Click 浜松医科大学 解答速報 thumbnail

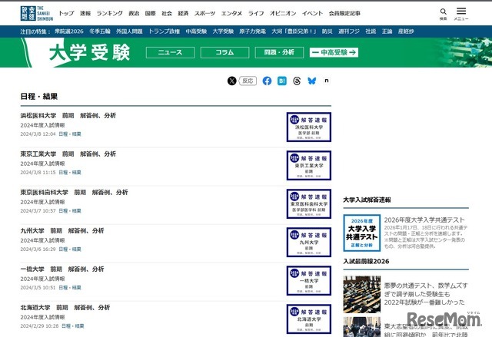309,127
